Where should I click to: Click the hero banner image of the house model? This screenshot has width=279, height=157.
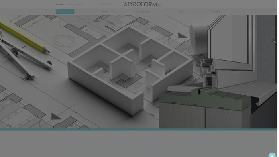138,72
